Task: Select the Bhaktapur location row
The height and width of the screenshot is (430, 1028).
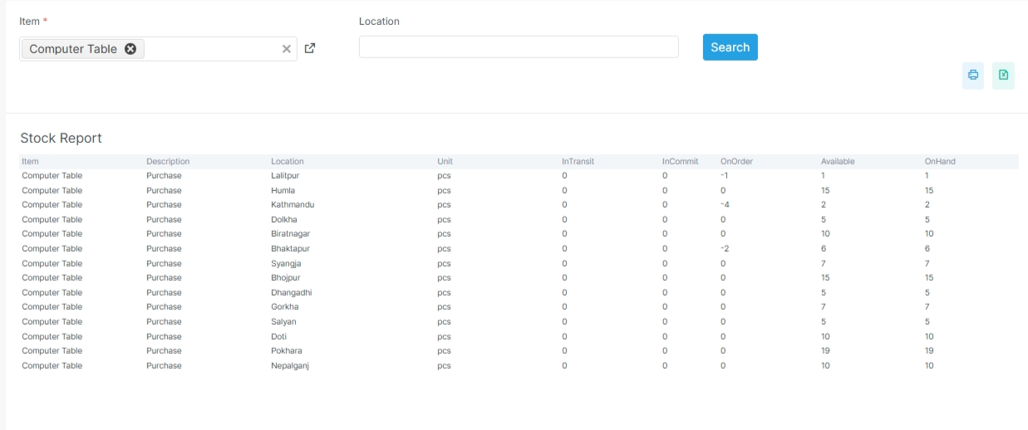Action: coord(291,249)
